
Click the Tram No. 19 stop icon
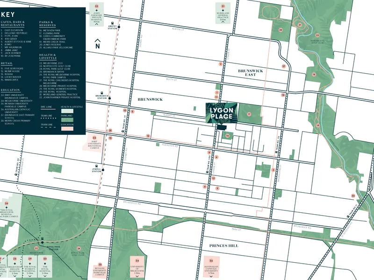[123, 132]
